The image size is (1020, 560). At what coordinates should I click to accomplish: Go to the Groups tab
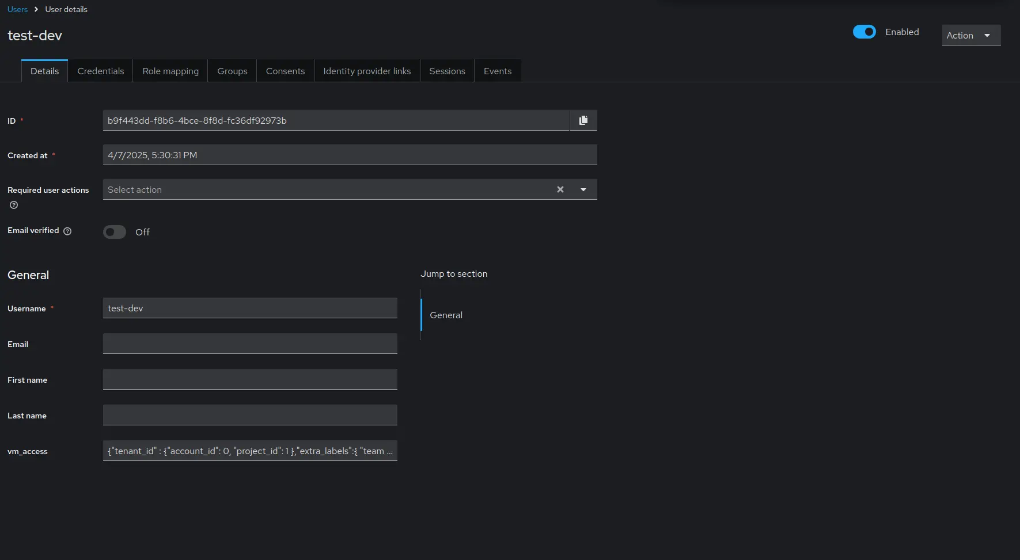coord(232,71)
